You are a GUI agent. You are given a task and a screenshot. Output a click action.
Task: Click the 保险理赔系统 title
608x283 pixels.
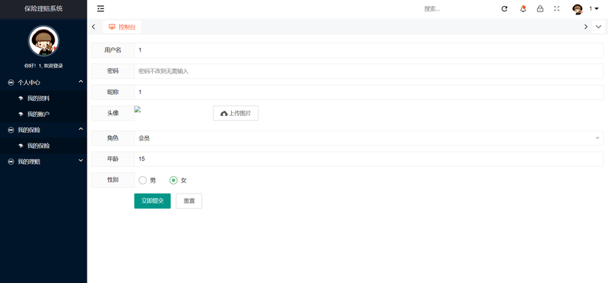tap(43, 8)
